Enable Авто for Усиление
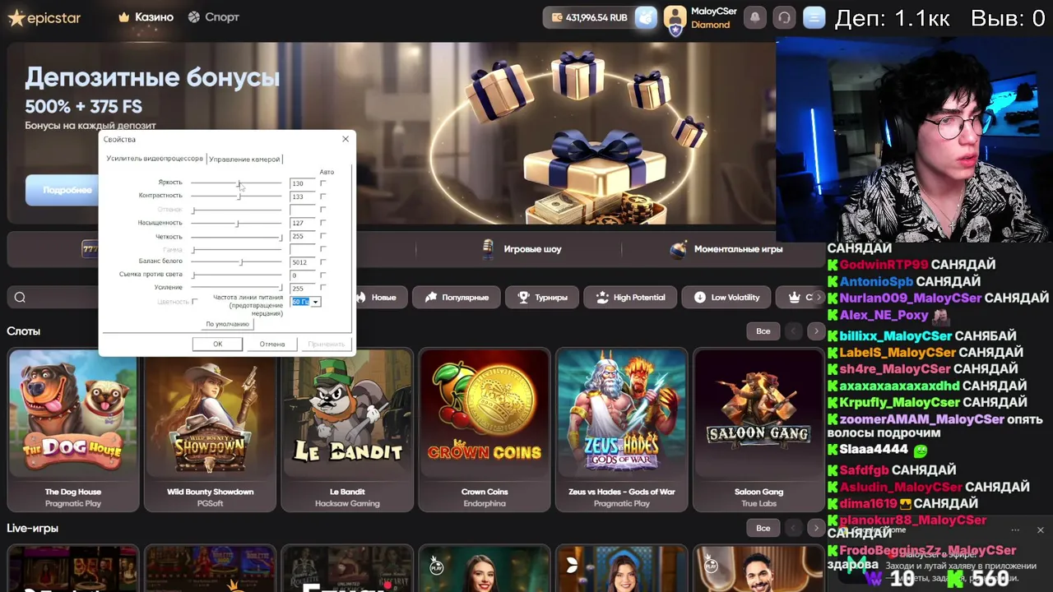This screenshot has height=592, width=1053. click(323, 288)
